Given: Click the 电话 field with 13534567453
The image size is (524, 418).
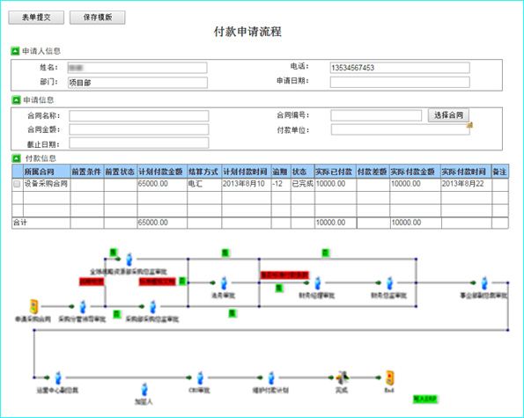Looking at the screenshot, I should (400, 68).
